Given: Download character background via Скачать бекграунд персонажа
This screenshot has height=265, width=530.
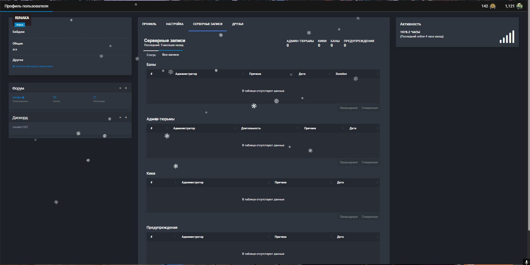Looking at the screenshot, I should click(x=32, y=66).
